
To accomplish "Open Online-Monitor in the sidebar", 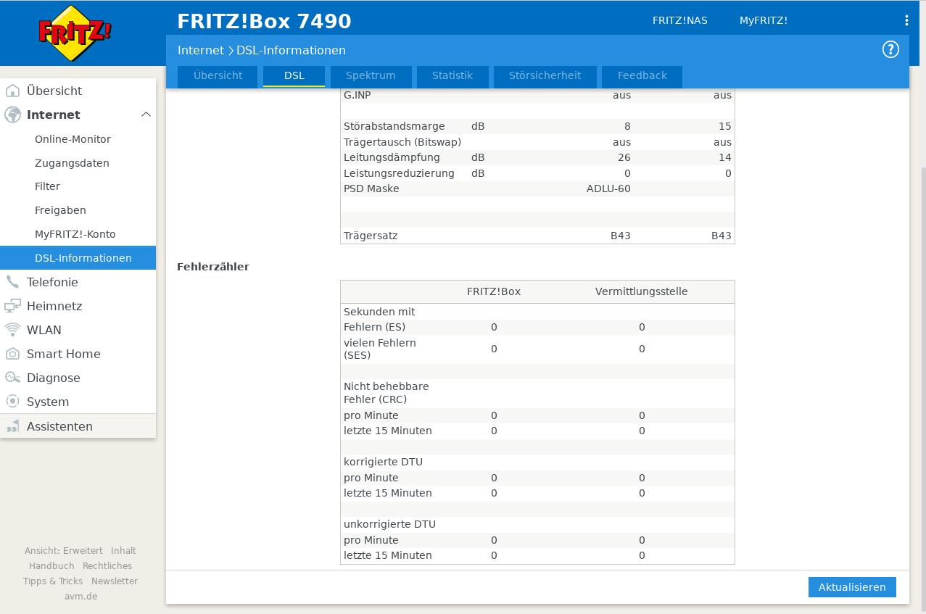I will coord(73,139).
